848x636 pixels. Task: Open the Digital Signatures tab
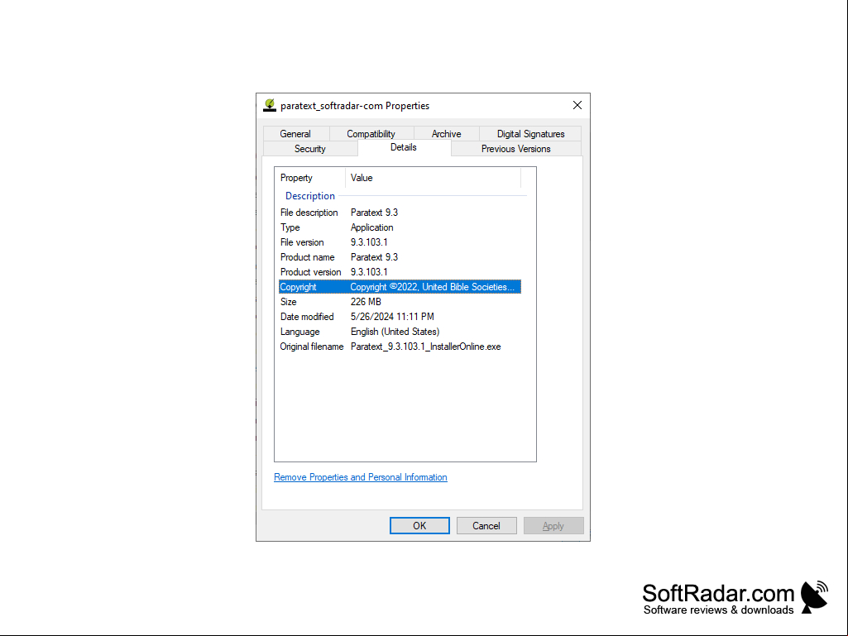[x=530, y=134]
